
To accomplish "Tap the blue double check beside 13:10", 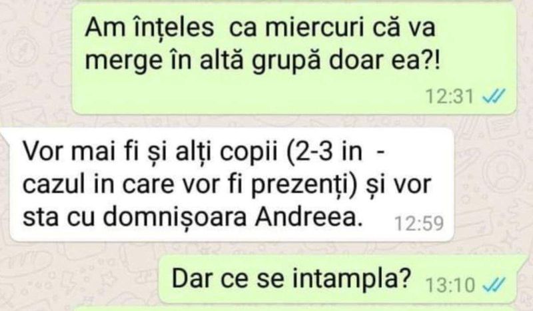I will tap(494, 284).
